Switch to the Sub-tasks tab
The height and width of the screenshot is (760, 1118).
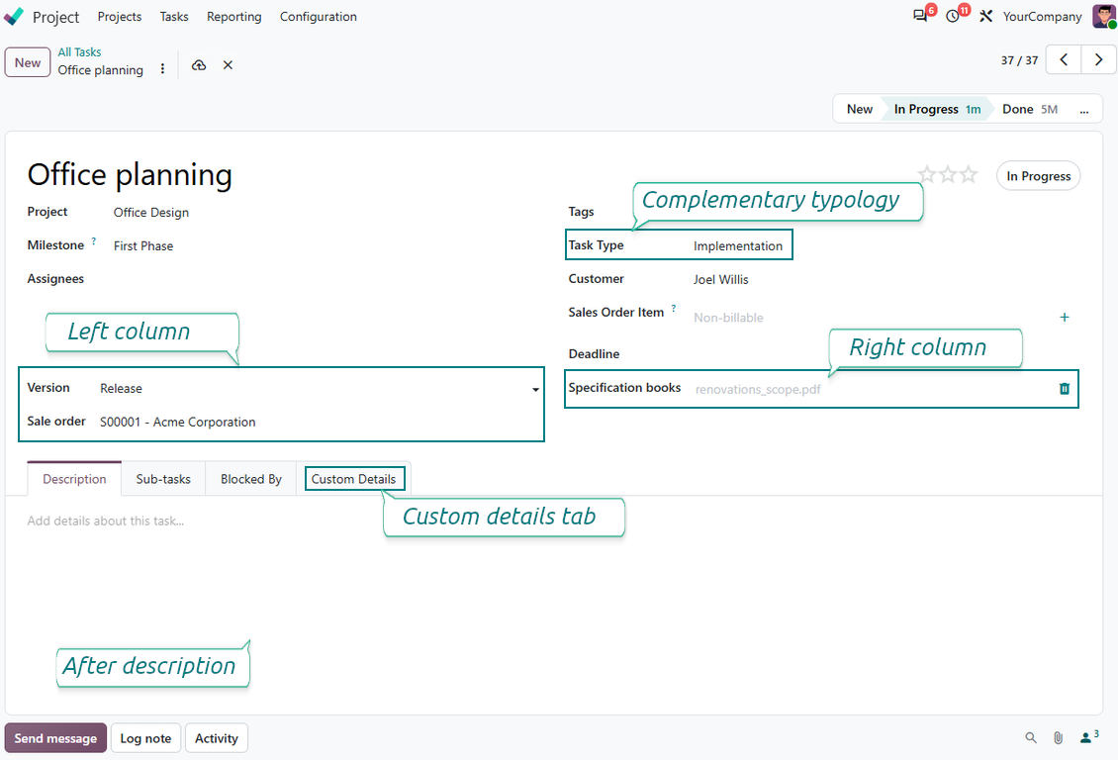tap(163, 479)
